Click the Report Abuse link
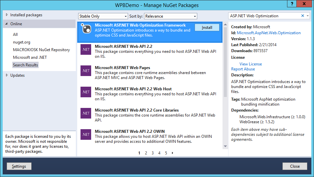This screenshot has width=314, height=177. (243, 69)
